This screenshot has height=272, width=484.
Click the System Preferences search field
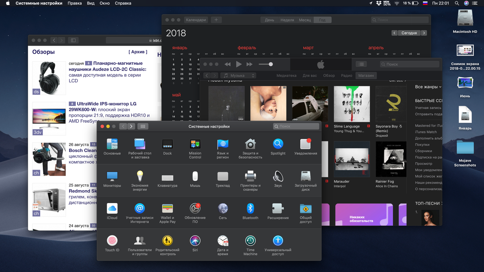[296, 126]
